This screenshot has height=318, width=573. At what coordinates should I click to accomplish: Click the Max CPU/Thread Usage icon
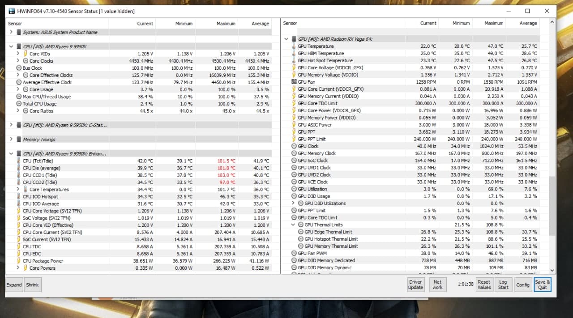pos(18,97)
